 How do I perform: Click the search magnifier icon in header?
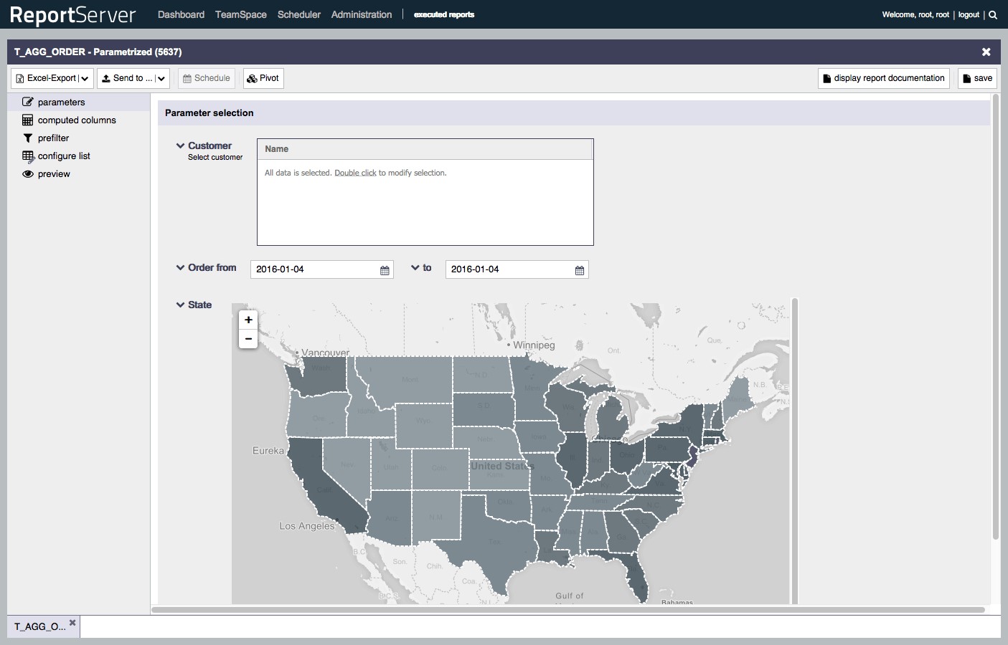(x=993, y=14)
